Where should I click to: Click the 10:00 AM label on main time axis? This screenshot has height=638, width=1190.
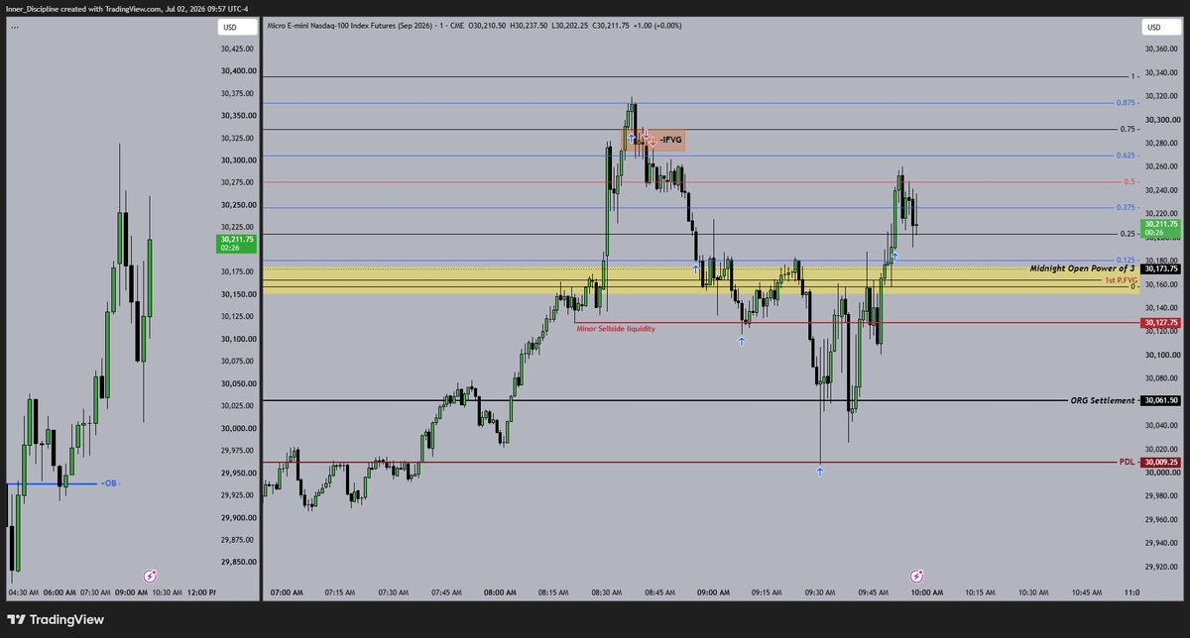tap(926, 592)
